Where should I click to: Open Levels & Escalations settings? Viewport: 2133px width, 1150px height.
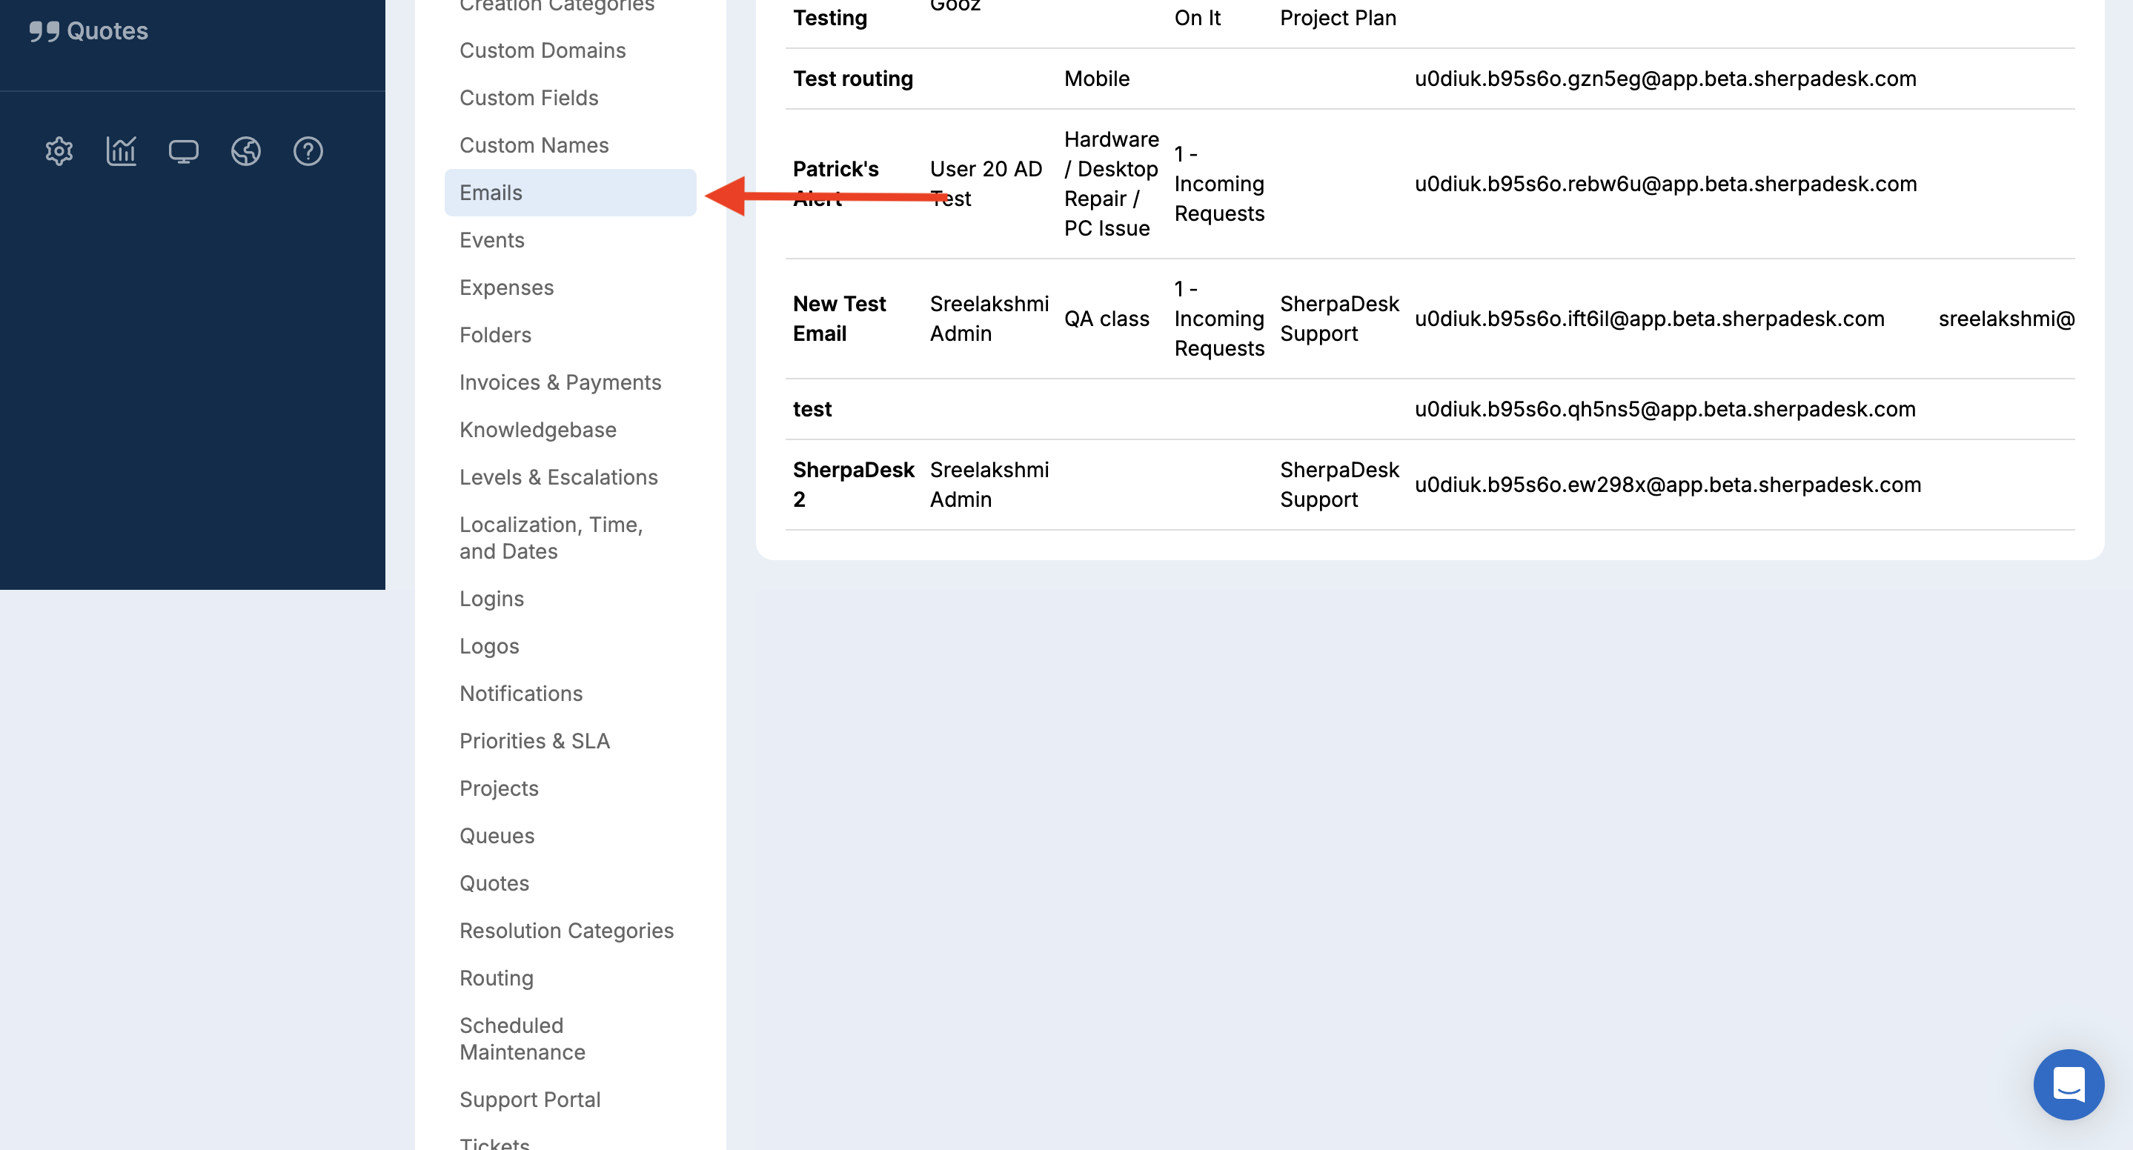(558, 477)
